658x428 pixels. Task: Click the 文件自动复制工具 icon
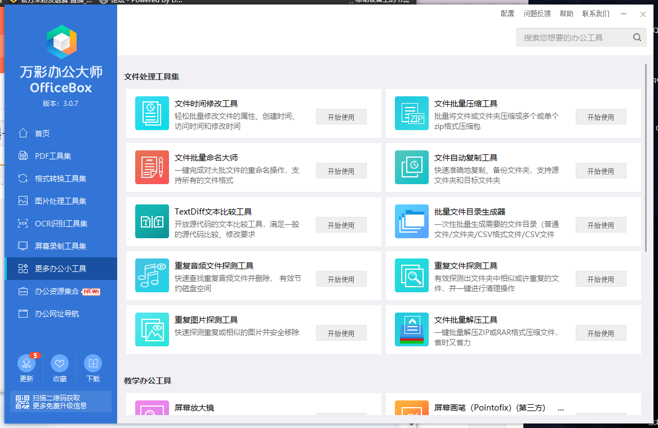412,167
